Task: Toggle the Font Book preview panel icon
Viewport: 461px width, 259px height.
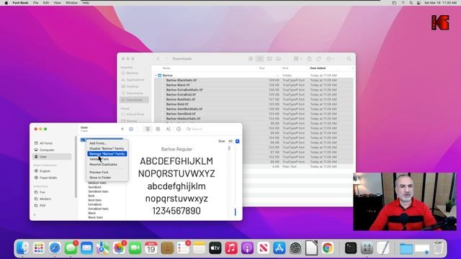Action: point(131,129)
